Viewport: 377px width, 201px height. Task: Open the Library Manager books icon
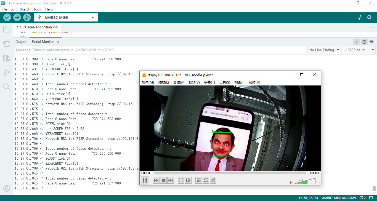pos(7,58)
